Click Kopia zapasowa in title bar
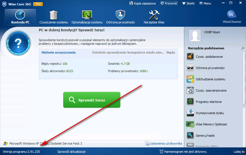246x155 pixels. tap(143, 3)
